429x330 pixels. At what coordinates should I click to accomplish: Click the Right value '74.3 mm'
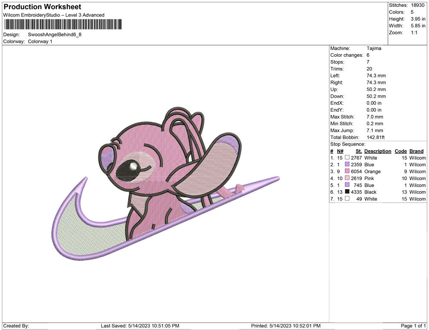tap(376, 83)
